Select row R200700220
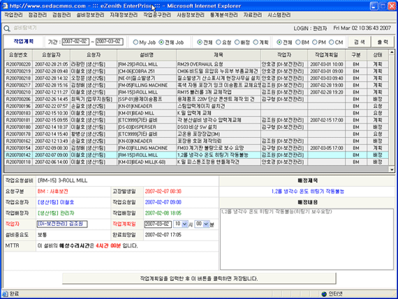Screen dimensions: 398x299 tap(197, 64)
